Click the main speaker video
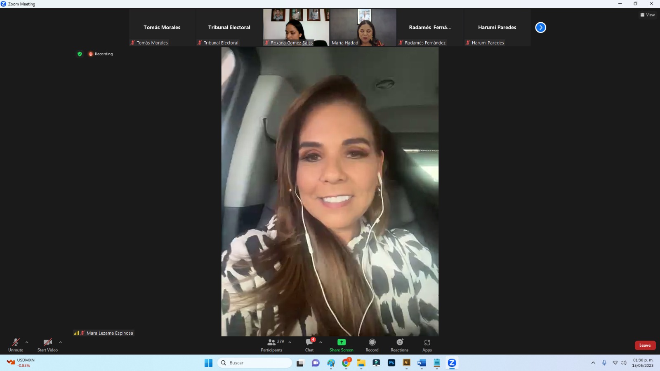660x371 pixels. 330,192
